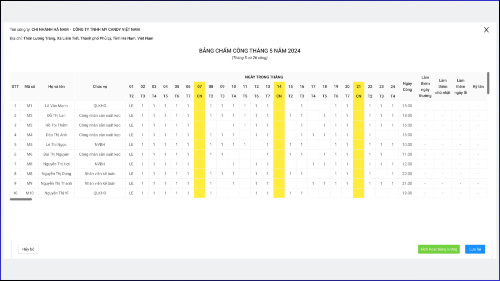Select employee name Đỗ Thị Lan
The width and height of the screenshot is (500, 281).
pos(56,116)
